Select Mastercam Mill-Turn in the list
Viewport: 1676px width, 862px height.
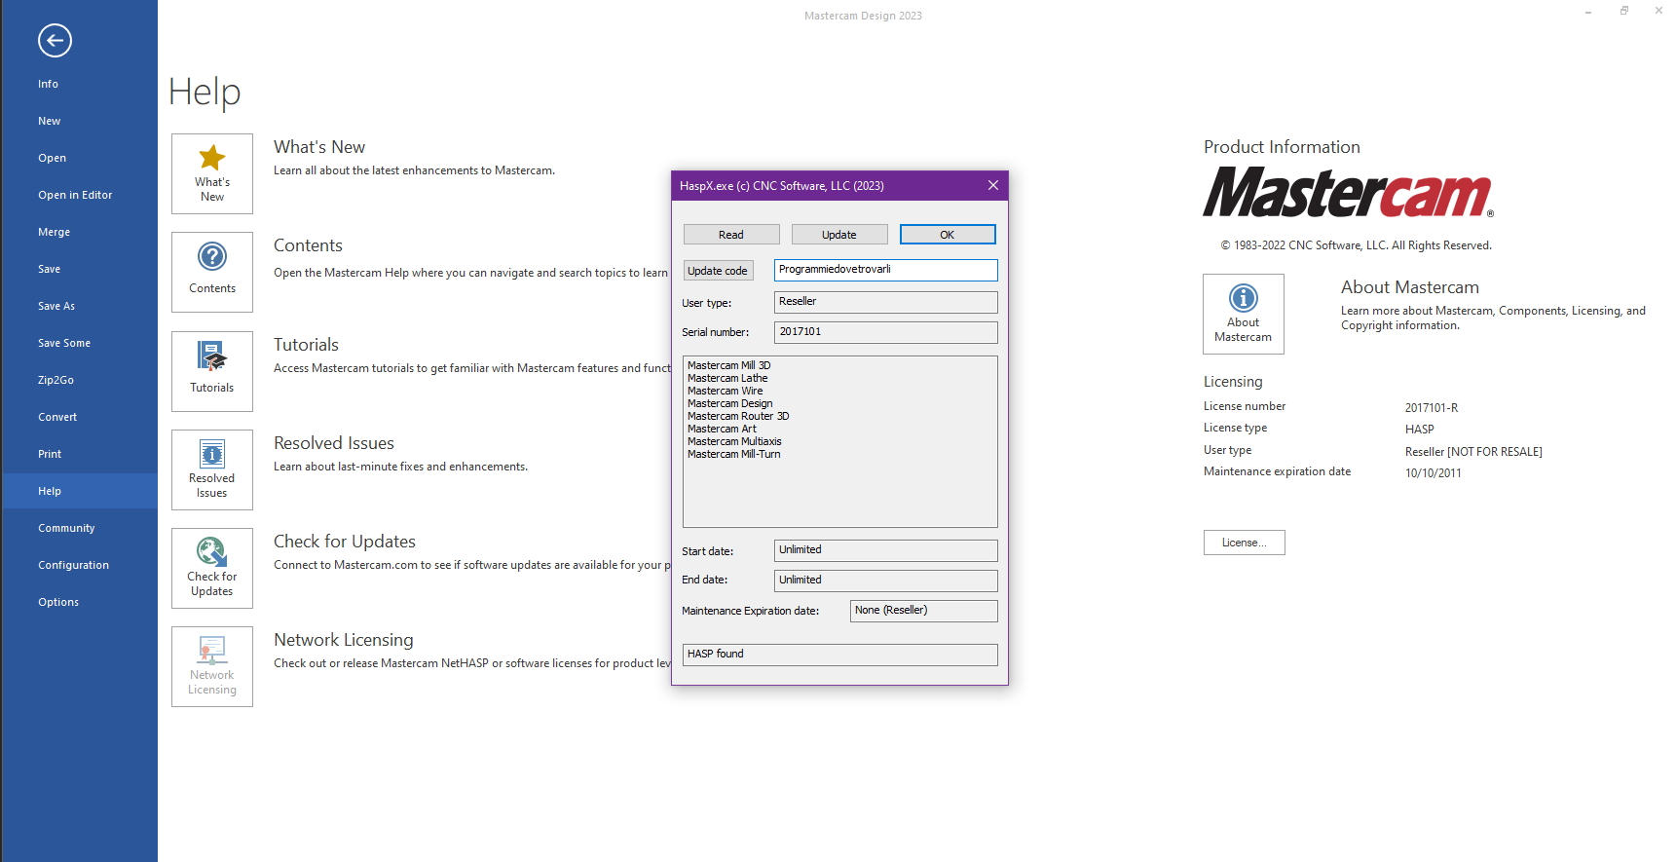tap(733, 454)
